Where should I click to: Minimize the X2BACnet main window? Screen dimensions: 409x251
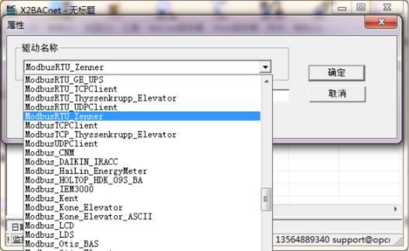(342, 8)
